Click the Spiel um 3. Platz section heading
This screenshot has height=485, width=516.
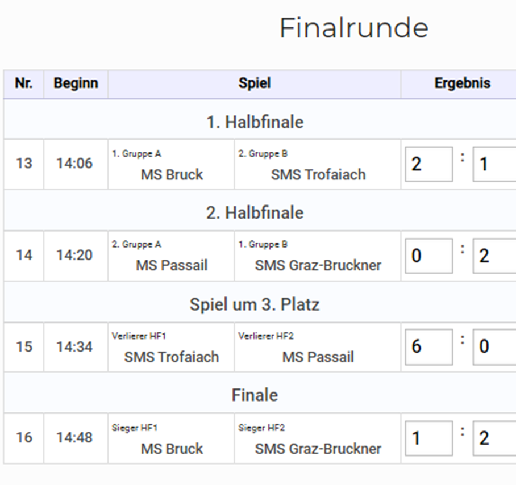[255, 304]
